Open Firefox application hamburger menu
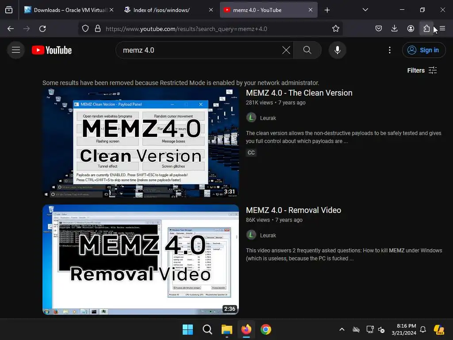Image resolution: width=453 pixels, height=340 pixels. (x=442, y=29)
